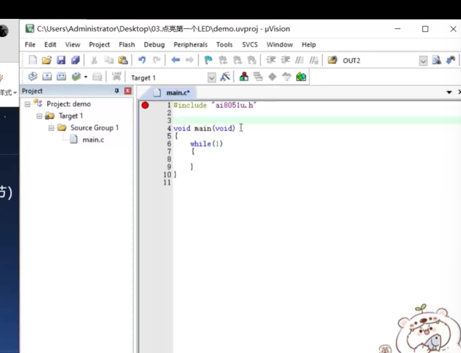The image size is (461, 353).
Task: Rebuild all target files
Action: pyautogui.click(x=61, y=77)
